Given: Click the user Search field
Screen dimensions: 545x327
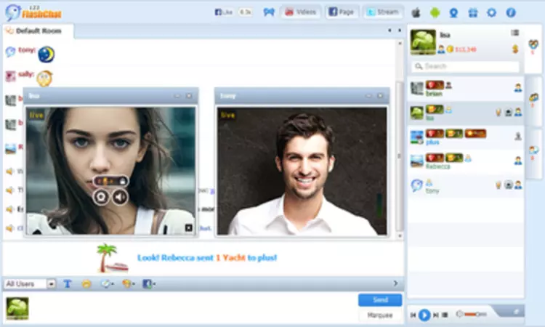Looking at the screenshot, I should (x=466, y=66).
